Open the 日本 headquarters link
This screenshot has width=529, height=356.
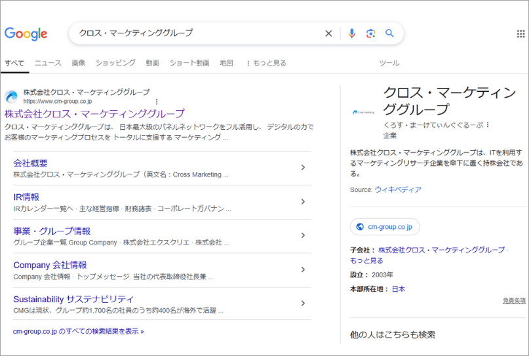tap(399, 289)
